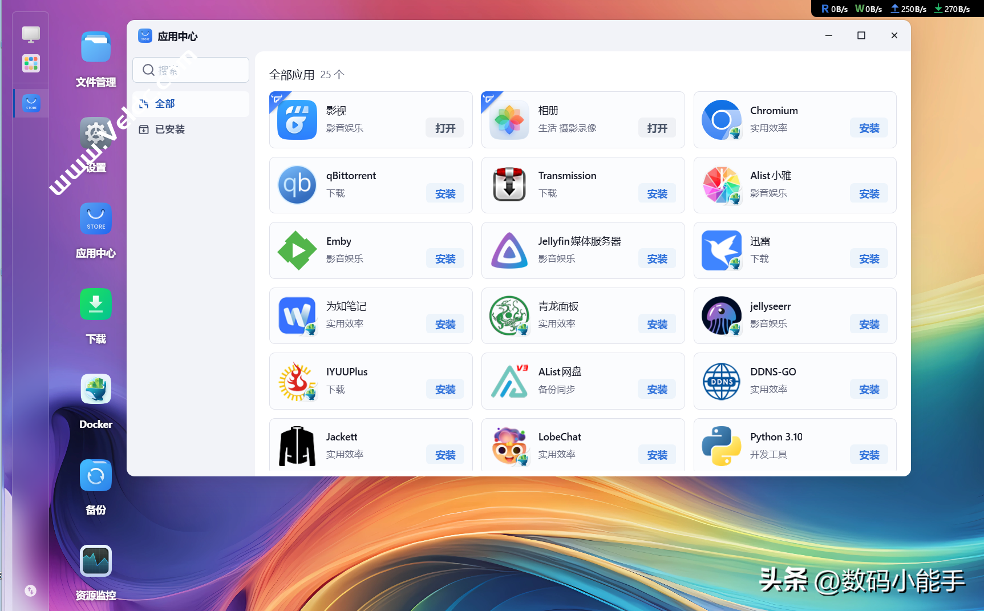Viewport: 984px width, 611px height.
Task: Click the colorful app grid icon in the dock
Action: coord(31,63)
